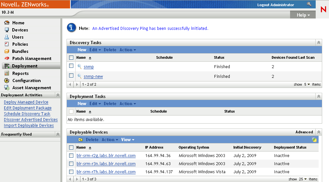This screenshot has width=329, height=182.
Task: Click the Asset Management icon
Action: point(7,88)
